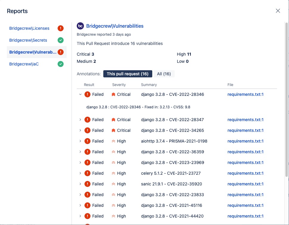This screenshot has height=225, width=289.
Task: Open requirements.txt:1 link for CVE-2022-28346
Action: [x=245, y=94]
